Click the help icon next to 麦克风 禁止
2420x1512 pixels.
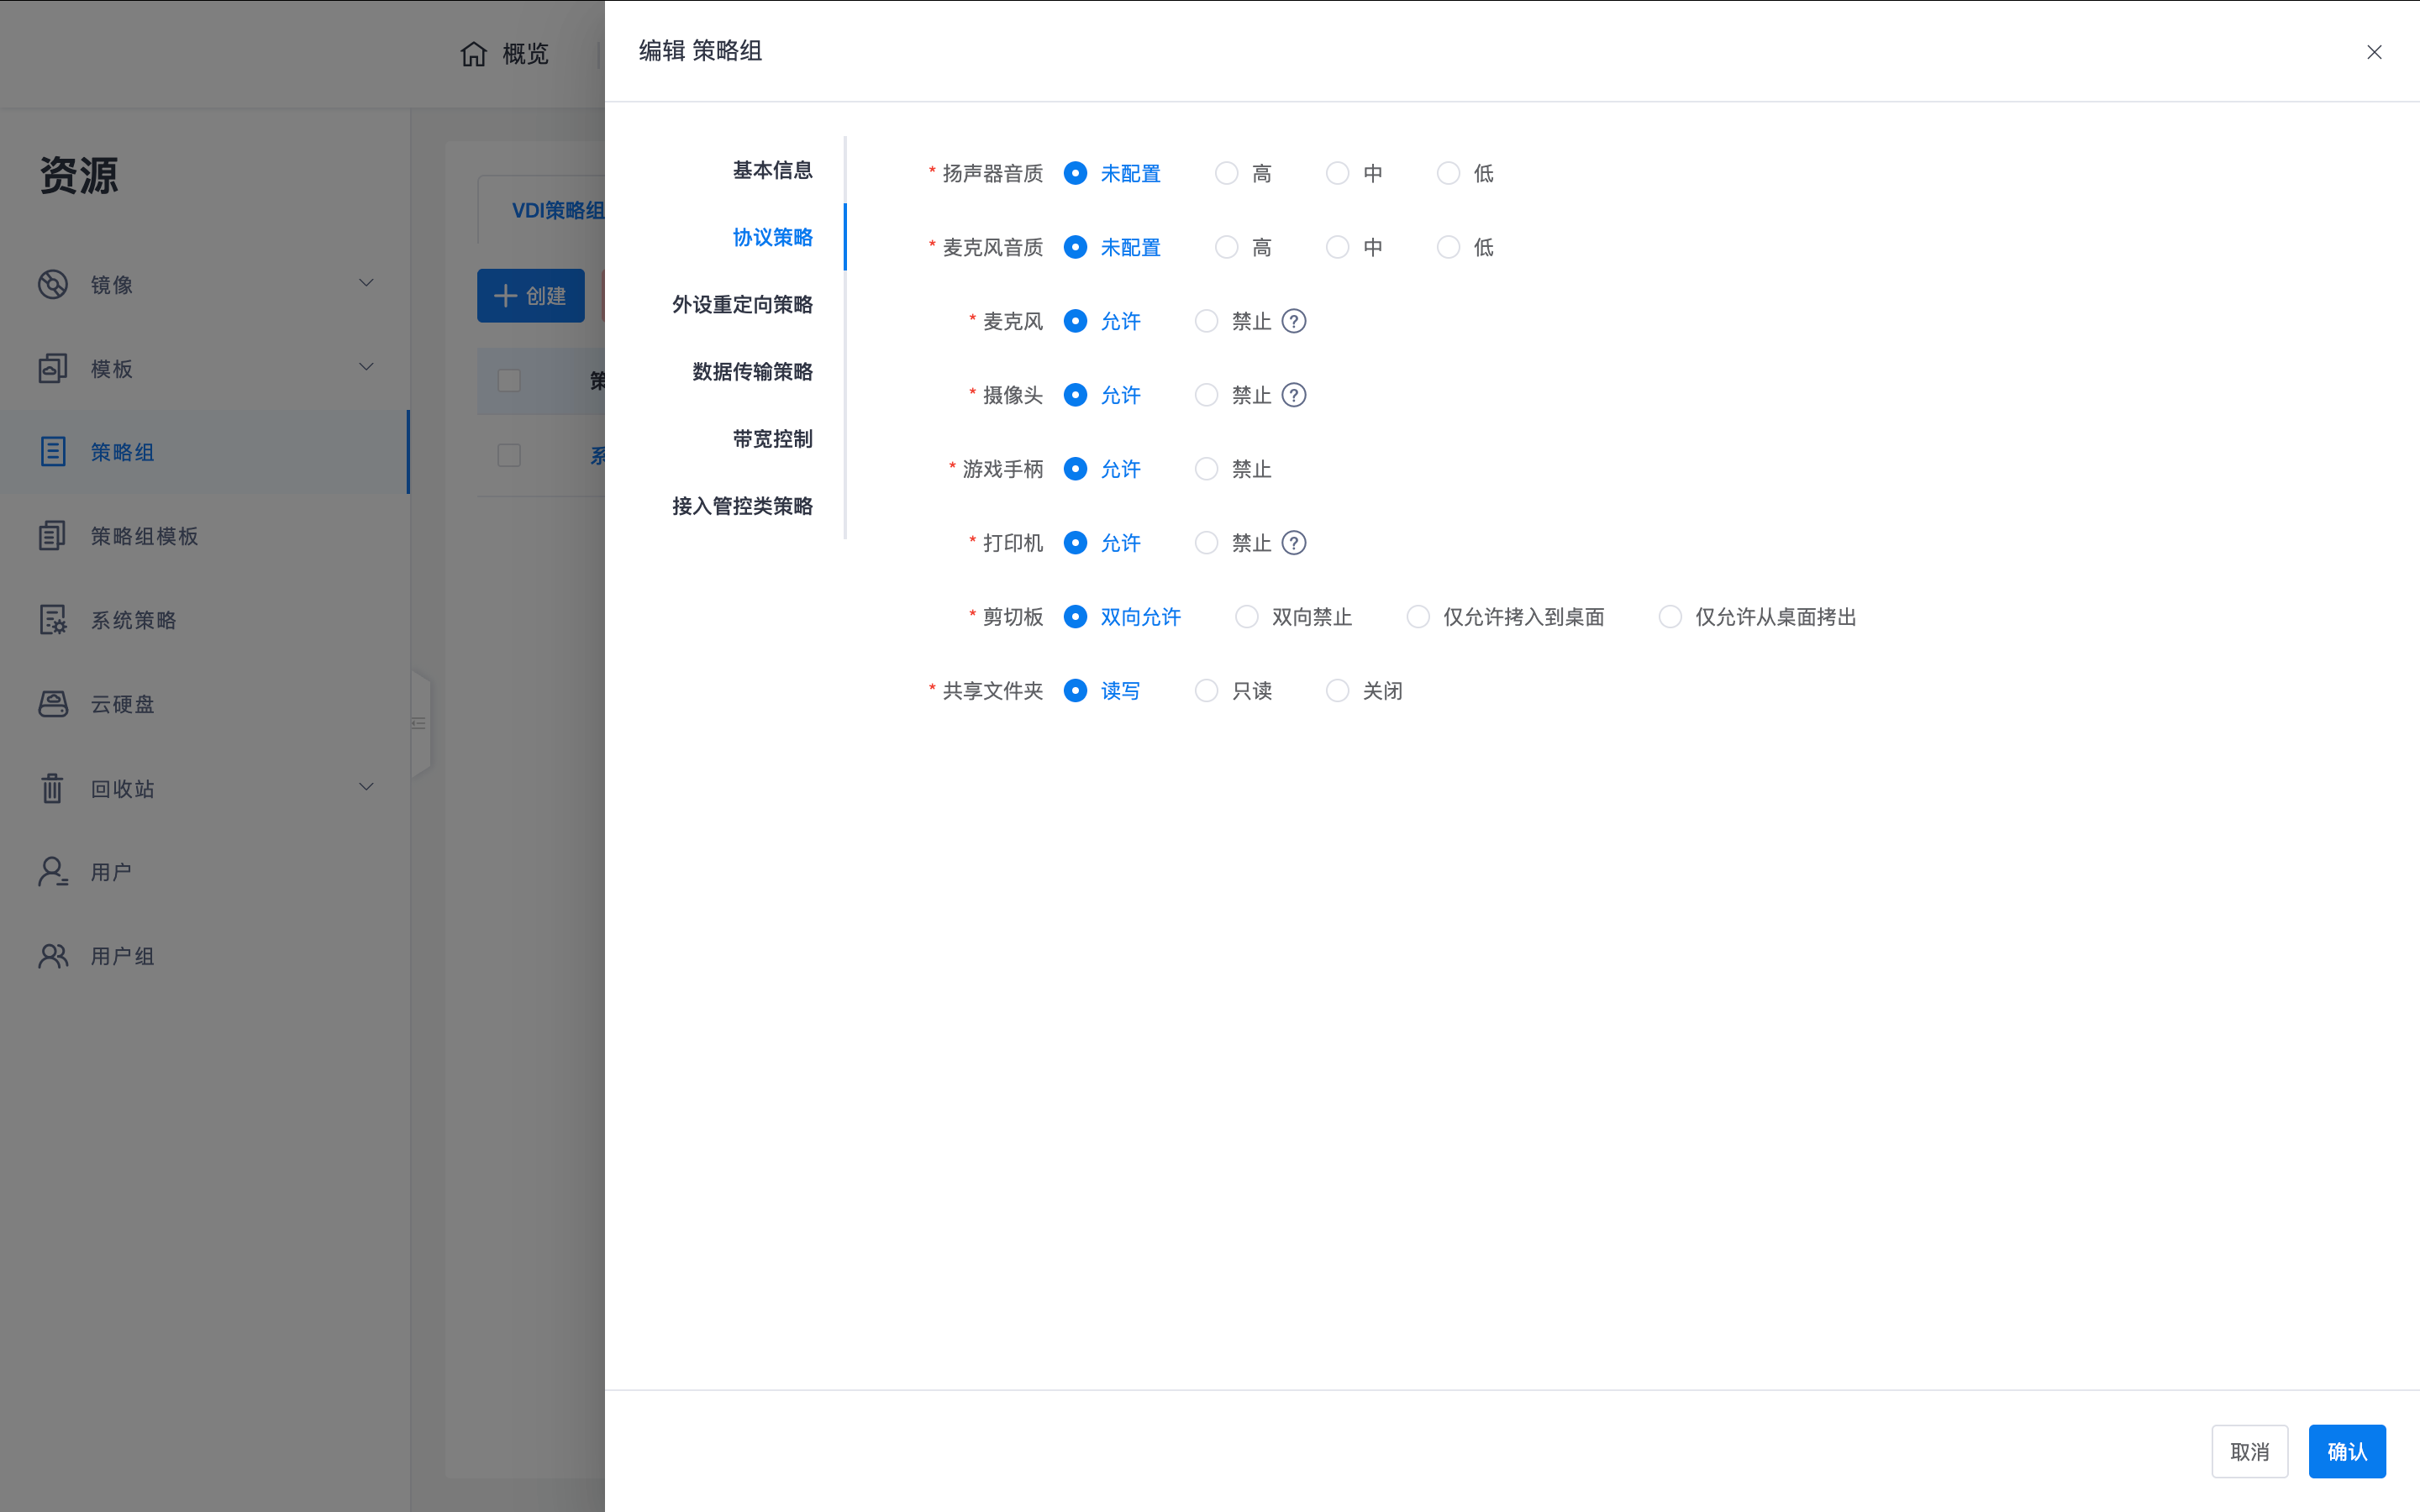point(1294,321)
